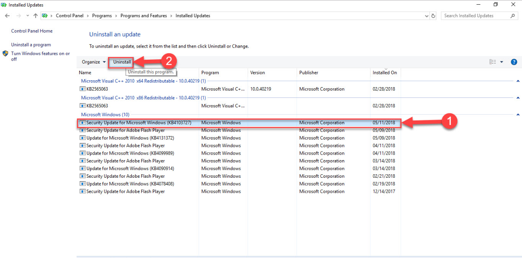Select Update for Microsoft Windows (KB4131372)
This screenshot has width=522, height=258.
(239, 138)
